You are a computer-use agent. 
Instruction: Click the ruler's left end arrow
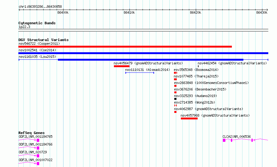tap(19, 10)
